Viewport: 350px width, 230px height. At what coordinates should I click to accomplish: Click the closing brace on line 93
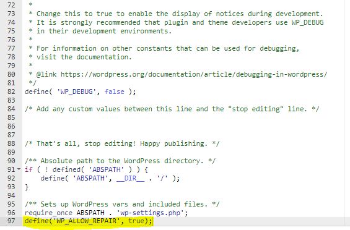(x=27, y=187)
